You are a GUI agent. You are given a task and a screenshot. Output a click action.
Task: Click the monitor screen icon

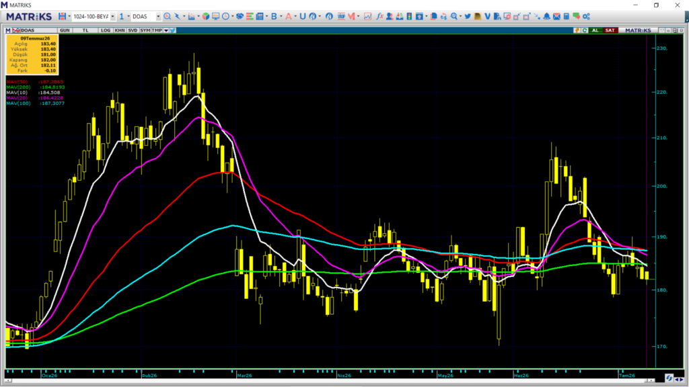[215, 16]
